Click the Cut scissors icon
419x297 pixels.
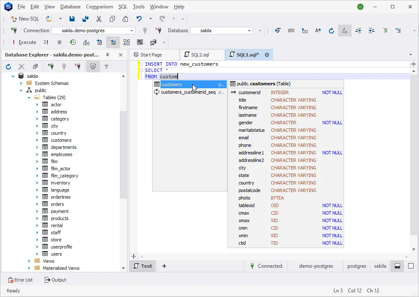99,19
